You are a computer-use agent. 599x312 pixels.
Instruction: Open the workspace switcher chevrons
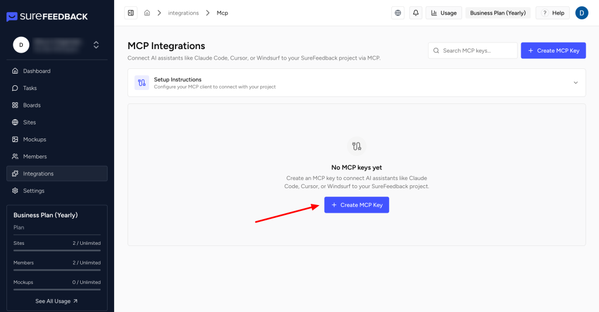click(97, 45)
